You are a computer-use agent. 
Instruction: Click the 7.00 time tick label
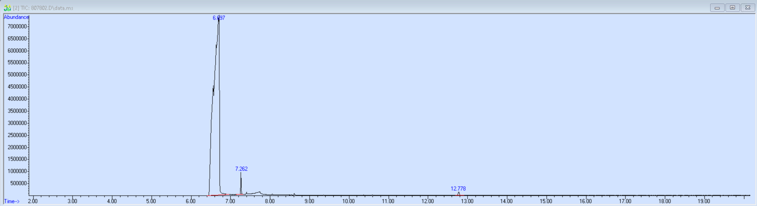click(x=230, y=201)
